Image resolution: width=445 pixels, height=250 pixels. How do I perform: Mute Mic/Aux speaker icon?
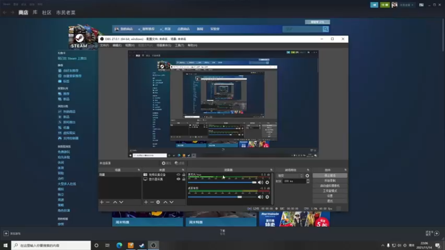tap(260, 183)
